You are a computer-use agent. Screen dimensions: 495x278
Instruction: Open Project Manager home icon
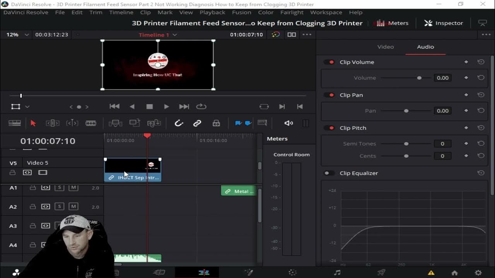tap(454, 273)
